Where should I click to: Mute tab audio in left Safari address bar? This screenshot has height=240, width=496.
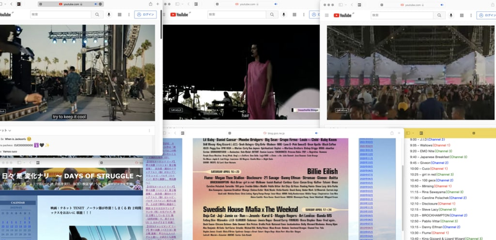point(96,4)
